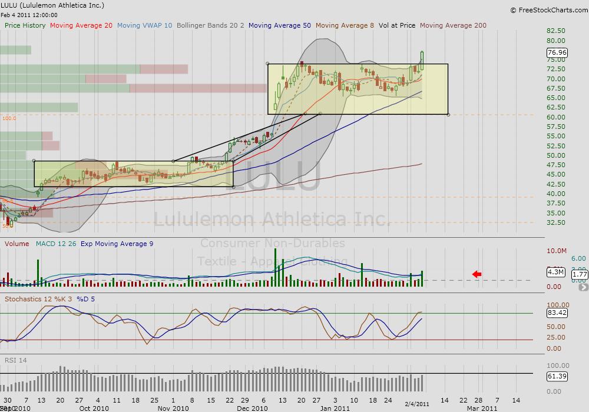This screenshot has width=589, height=412.
Task: Click the Moving Average 8 legend label
Action: tap(345, 25)
